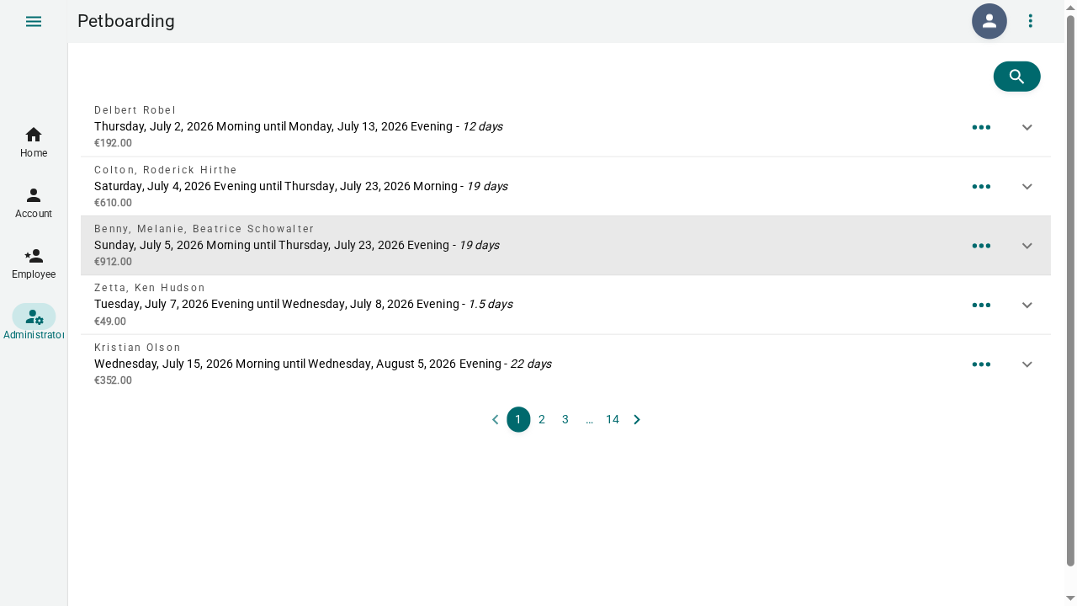1077x606 pixels.
Task: Jump to last page 14
Action: [613, 419]
